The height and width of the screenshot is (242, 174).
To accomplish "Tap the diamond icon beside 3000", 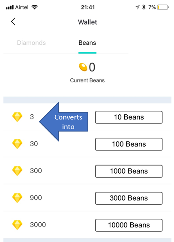I will click(17, 225).
